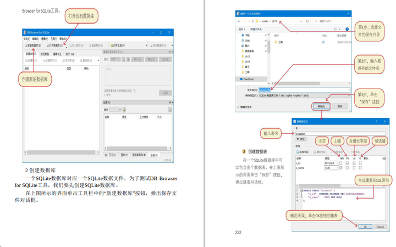This screenshot has width=396, height=247.
Task: Click the 打开工程 (Open Project) toolbar button
Action: click(118, 46)
